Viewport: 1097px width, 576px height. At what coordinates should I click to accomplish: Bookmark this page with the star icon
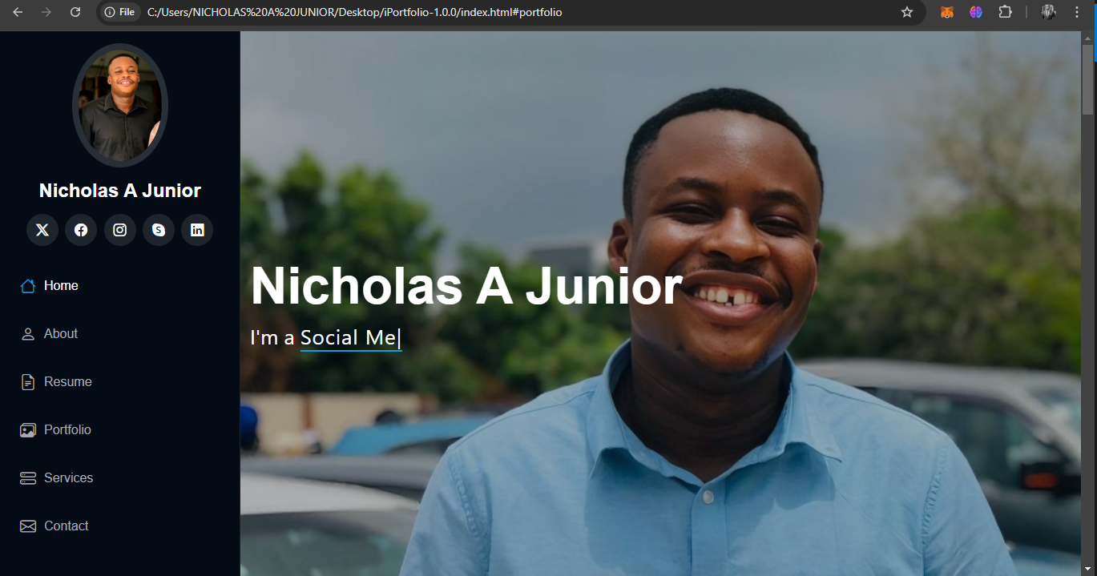[907, 12]
